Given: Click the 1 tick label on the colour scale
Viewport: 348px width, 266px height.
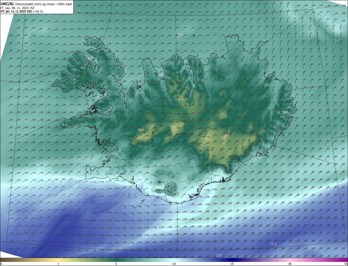Looking at the screenshot, I should click(58, 264).
